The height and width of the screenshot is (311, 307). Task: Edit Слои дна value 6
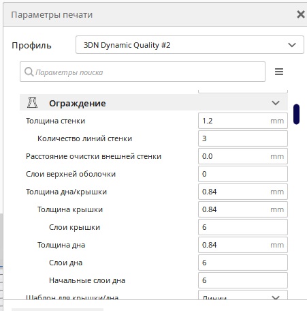243,263
